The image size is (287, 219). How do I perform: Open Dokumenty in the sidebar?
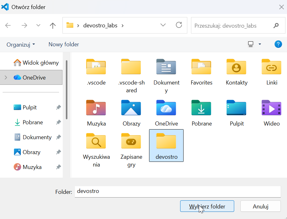(x=33, y=137)
